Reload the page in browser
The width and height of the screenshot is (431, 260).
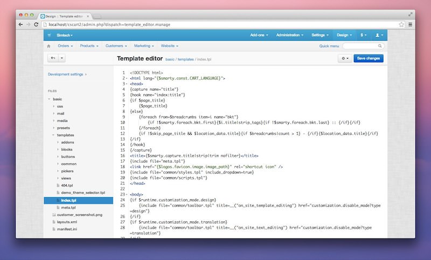pyautogui.click(x=37, y=24)
